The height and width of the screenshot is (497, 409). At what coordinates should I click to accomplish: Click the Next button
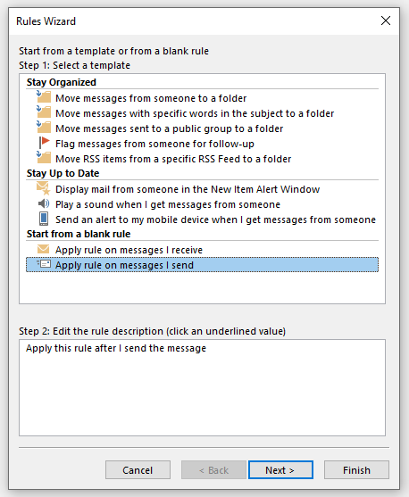tap(280, 469)
